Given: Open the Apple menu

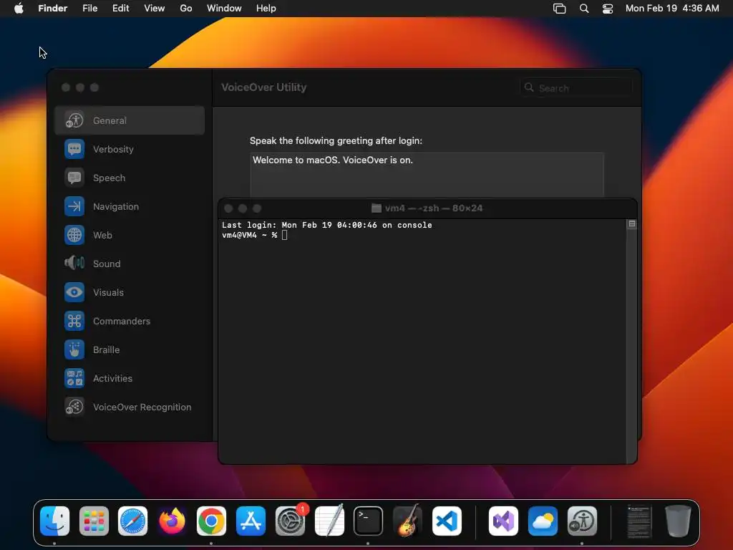Looking at the screenshot, I should [x=19, y=9].
